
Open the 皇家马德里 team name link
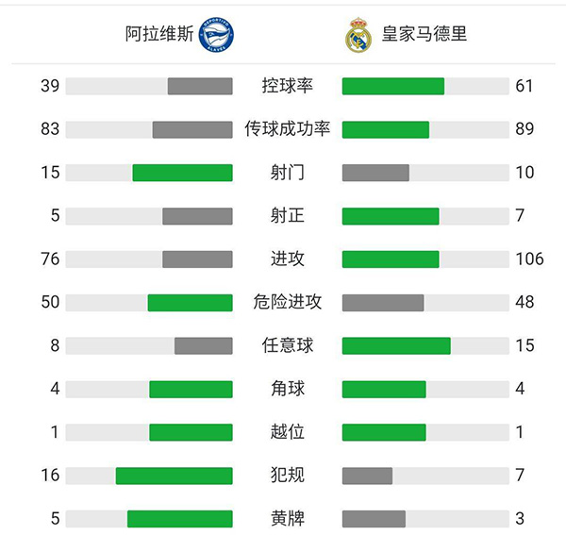pyautogui.click(x=424, y=35)
